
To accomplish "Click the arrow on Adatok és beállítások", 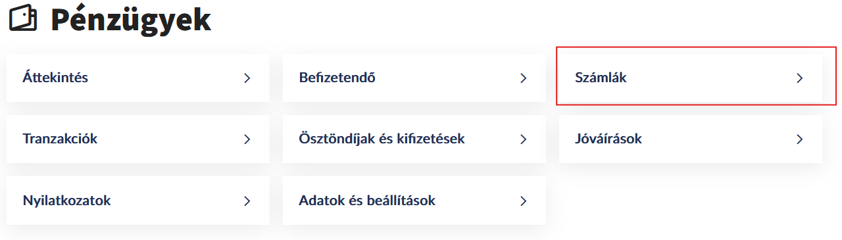I will [x=524, y=201].
